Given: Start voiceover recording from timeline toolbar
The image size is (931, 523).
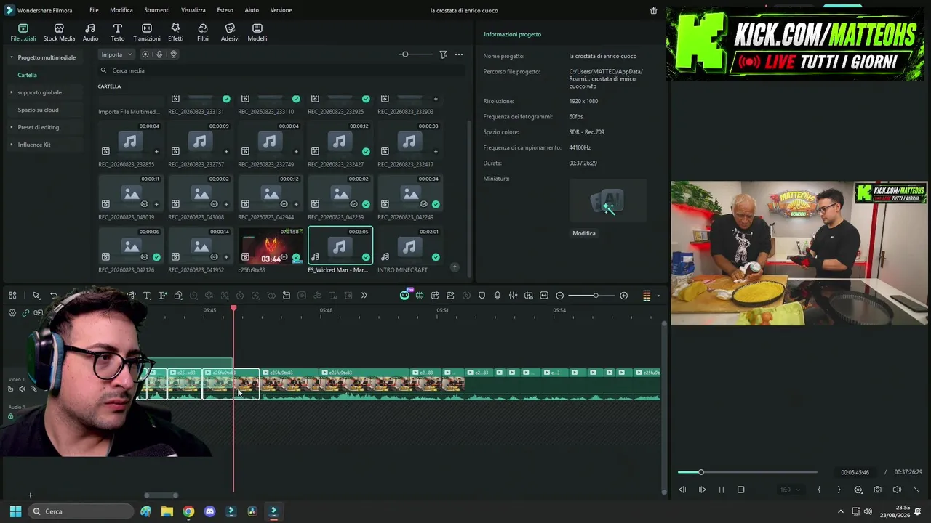Looking at the screenshot, I should (x=498, y=296).
